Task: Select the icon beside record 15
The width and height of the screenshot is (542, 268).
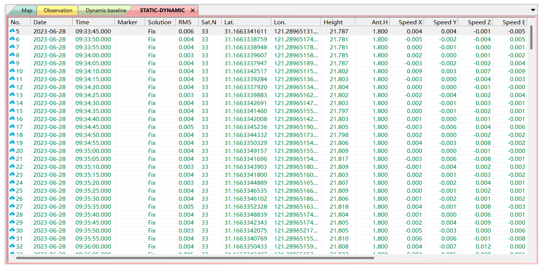Action: pos(12,111)
